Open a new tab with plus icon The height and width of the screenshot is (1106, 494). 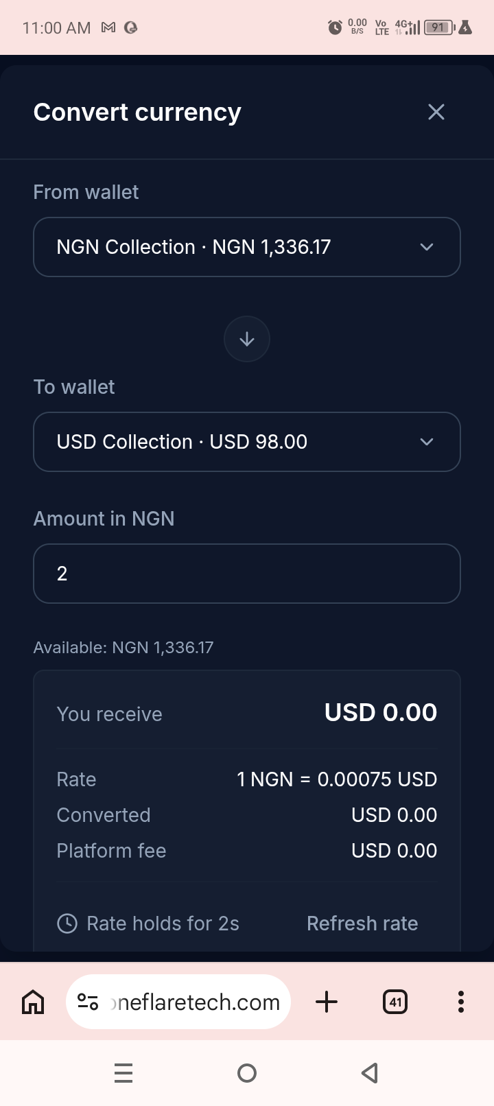(327, 1002)
